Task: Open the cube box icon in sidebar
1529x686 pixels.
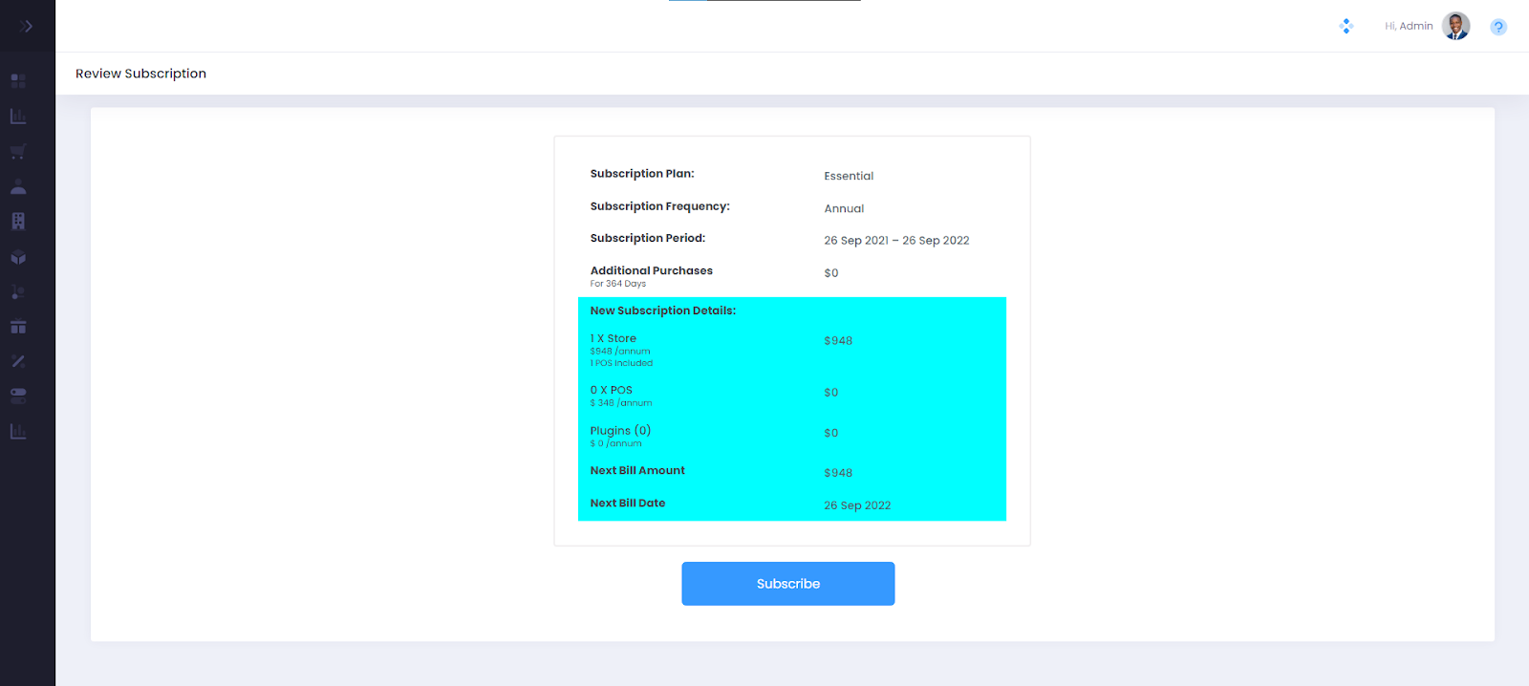Action: pos(18,257)
